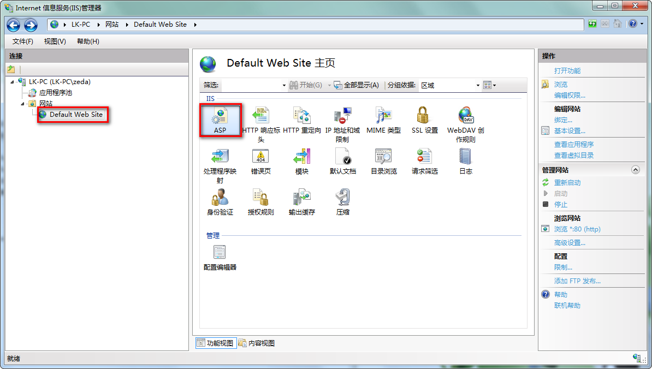
Task: Click the Forward navigation arrow
Action: (31, 25)
